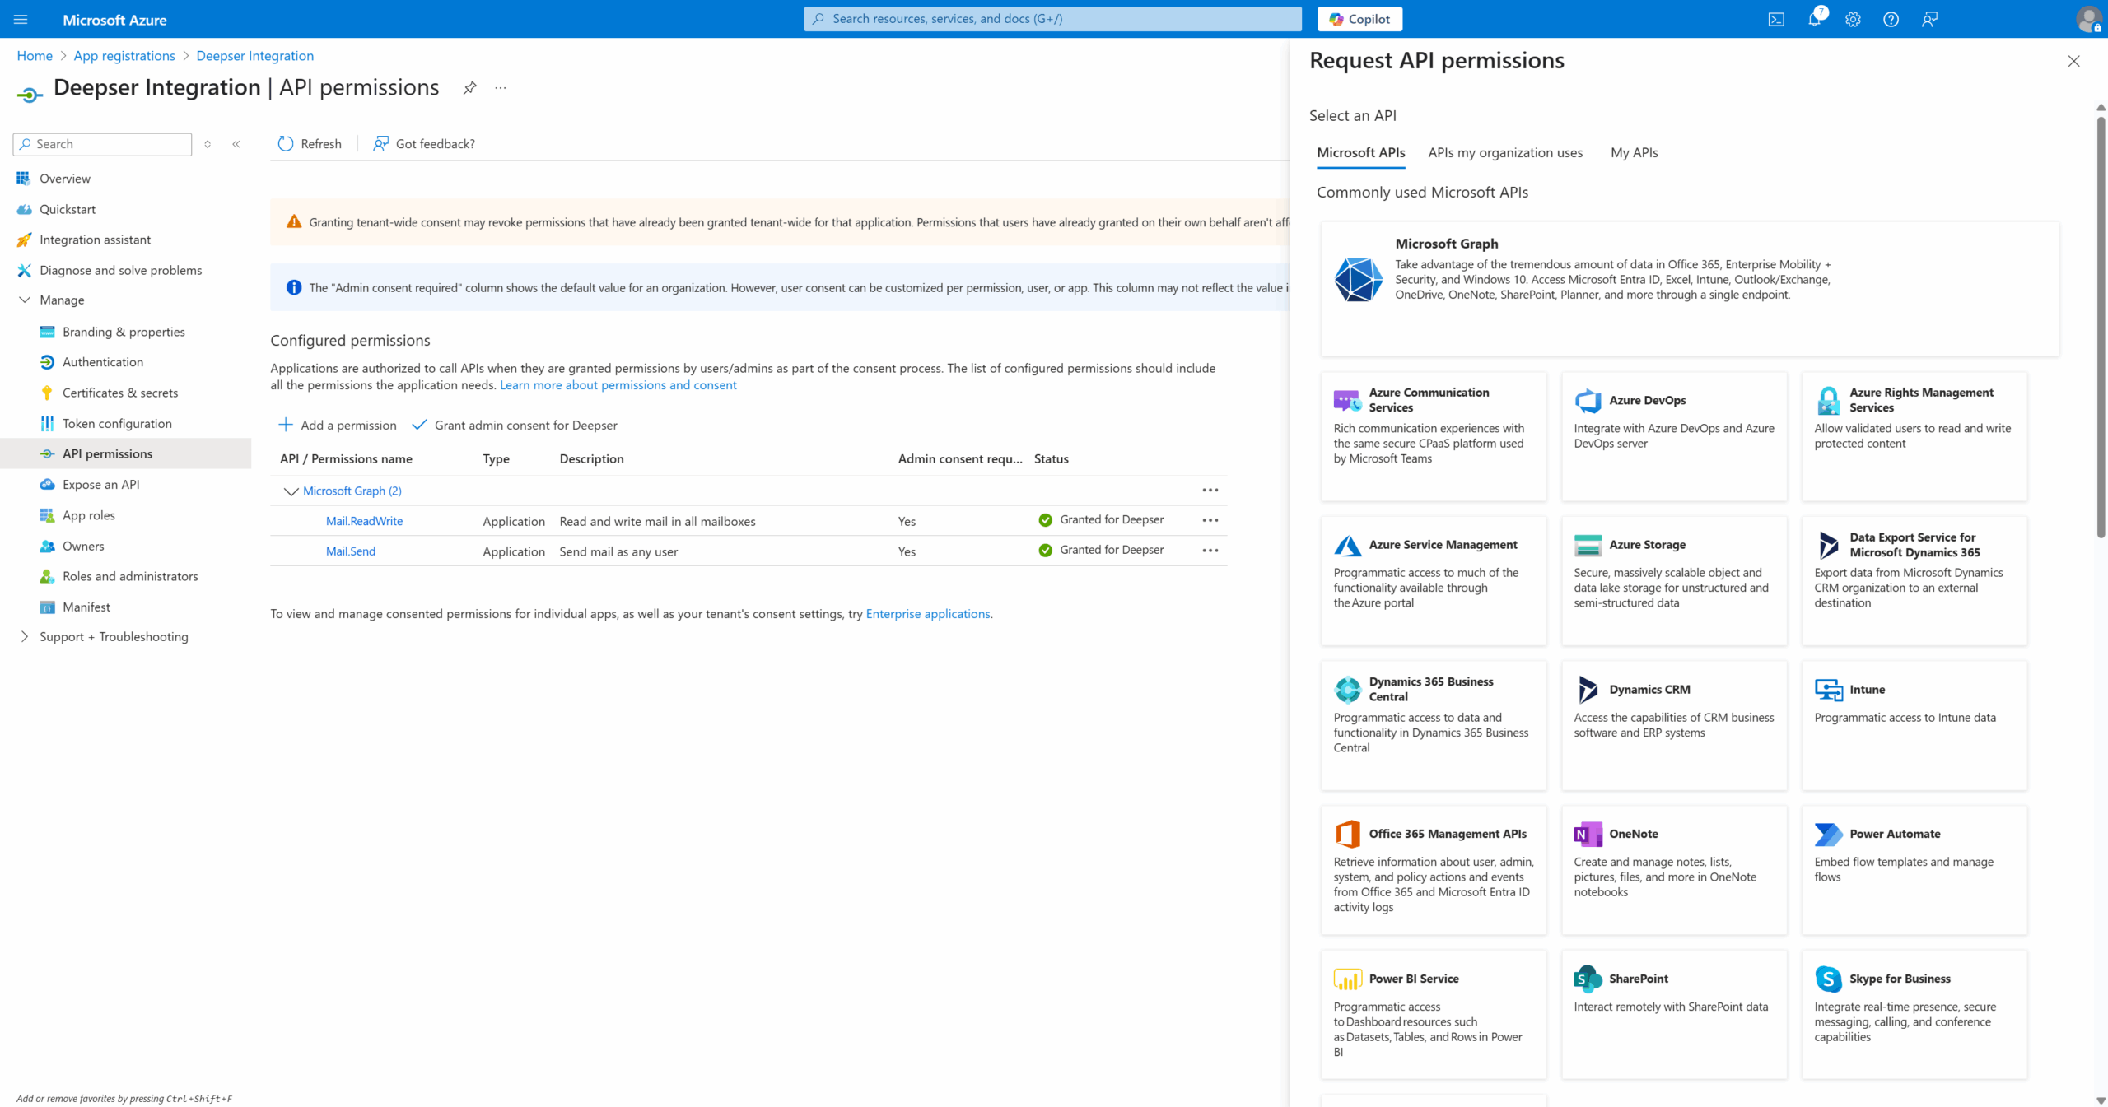Open the Mail.ReadWrite permission link
The height and width of the screenshot is (1107, 2108).
click(x=364, y=521)
